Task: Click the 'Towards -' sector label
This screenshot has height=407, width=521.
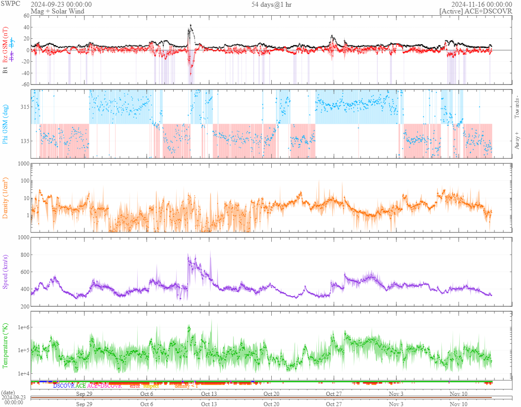Action: coord(517,107)
